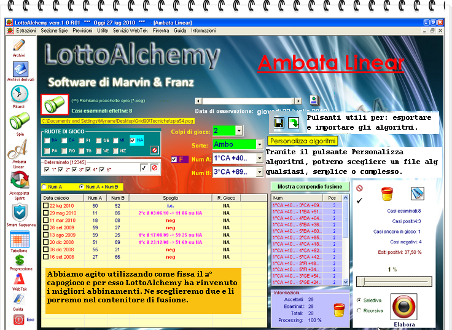The image size is (452, 330).
Task: Click Personalizza algoritmi button
Action: [303, 141]
